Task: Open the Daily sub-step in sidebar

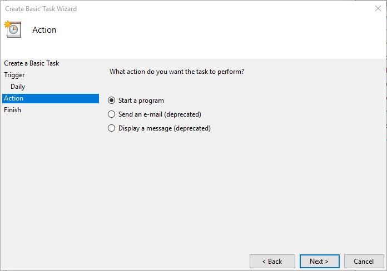Action: coord(18,87)
